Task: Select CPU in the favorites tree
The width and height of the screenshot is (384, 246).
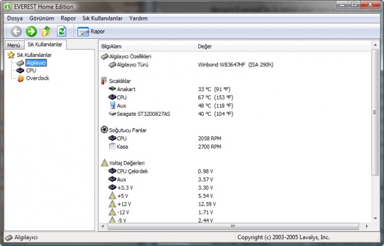Action: pos(31,71)
